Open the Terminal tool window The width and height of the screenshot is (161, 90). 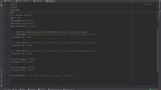[x=42, y=89]
